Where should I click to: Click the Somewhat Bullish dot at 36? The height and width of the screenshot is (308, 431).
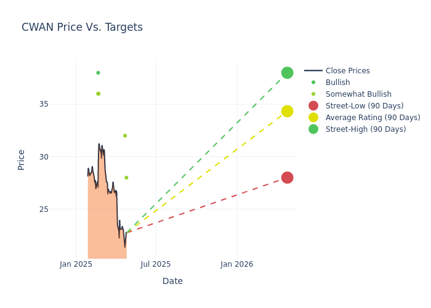click(x=98, y=94)
